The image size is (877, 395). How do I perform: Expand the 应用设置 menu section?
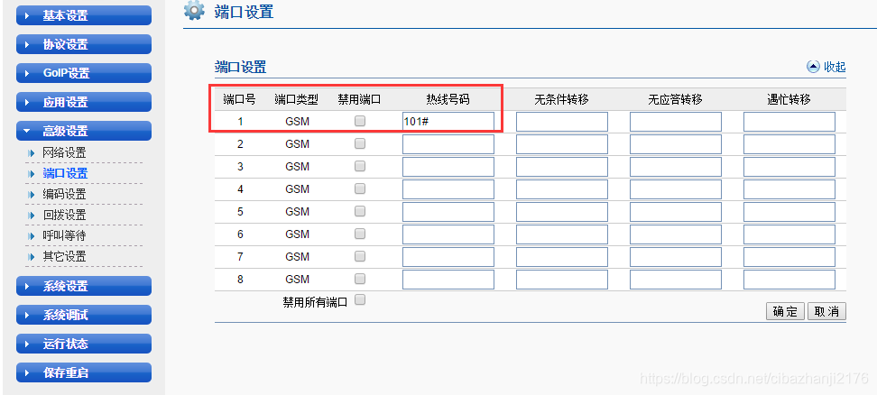(x=84, y=102)
